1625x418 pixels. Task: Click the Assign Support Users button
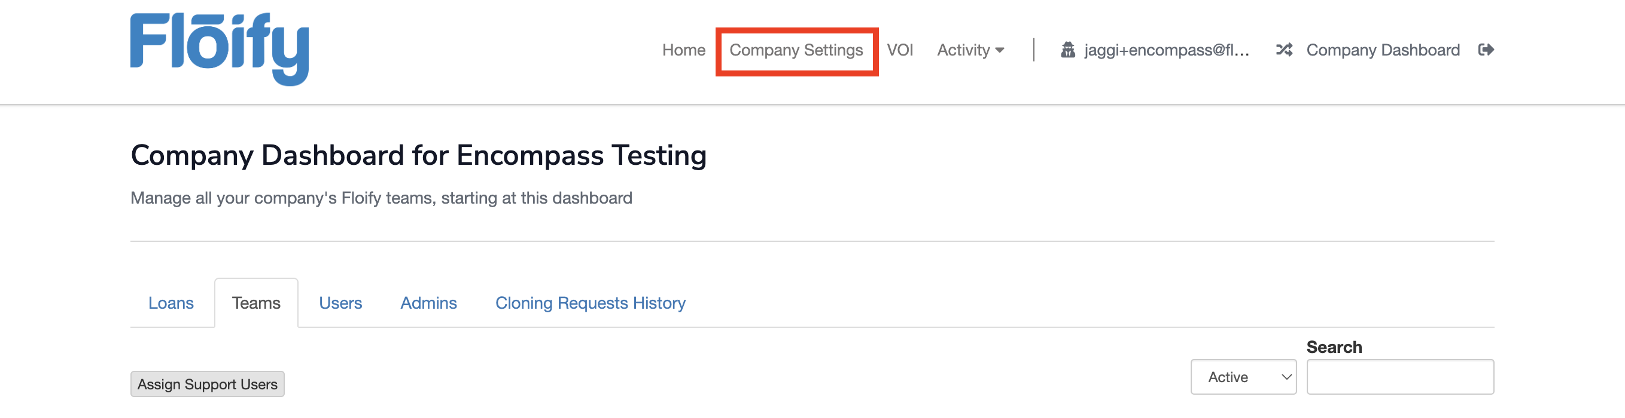click(208, 384)
